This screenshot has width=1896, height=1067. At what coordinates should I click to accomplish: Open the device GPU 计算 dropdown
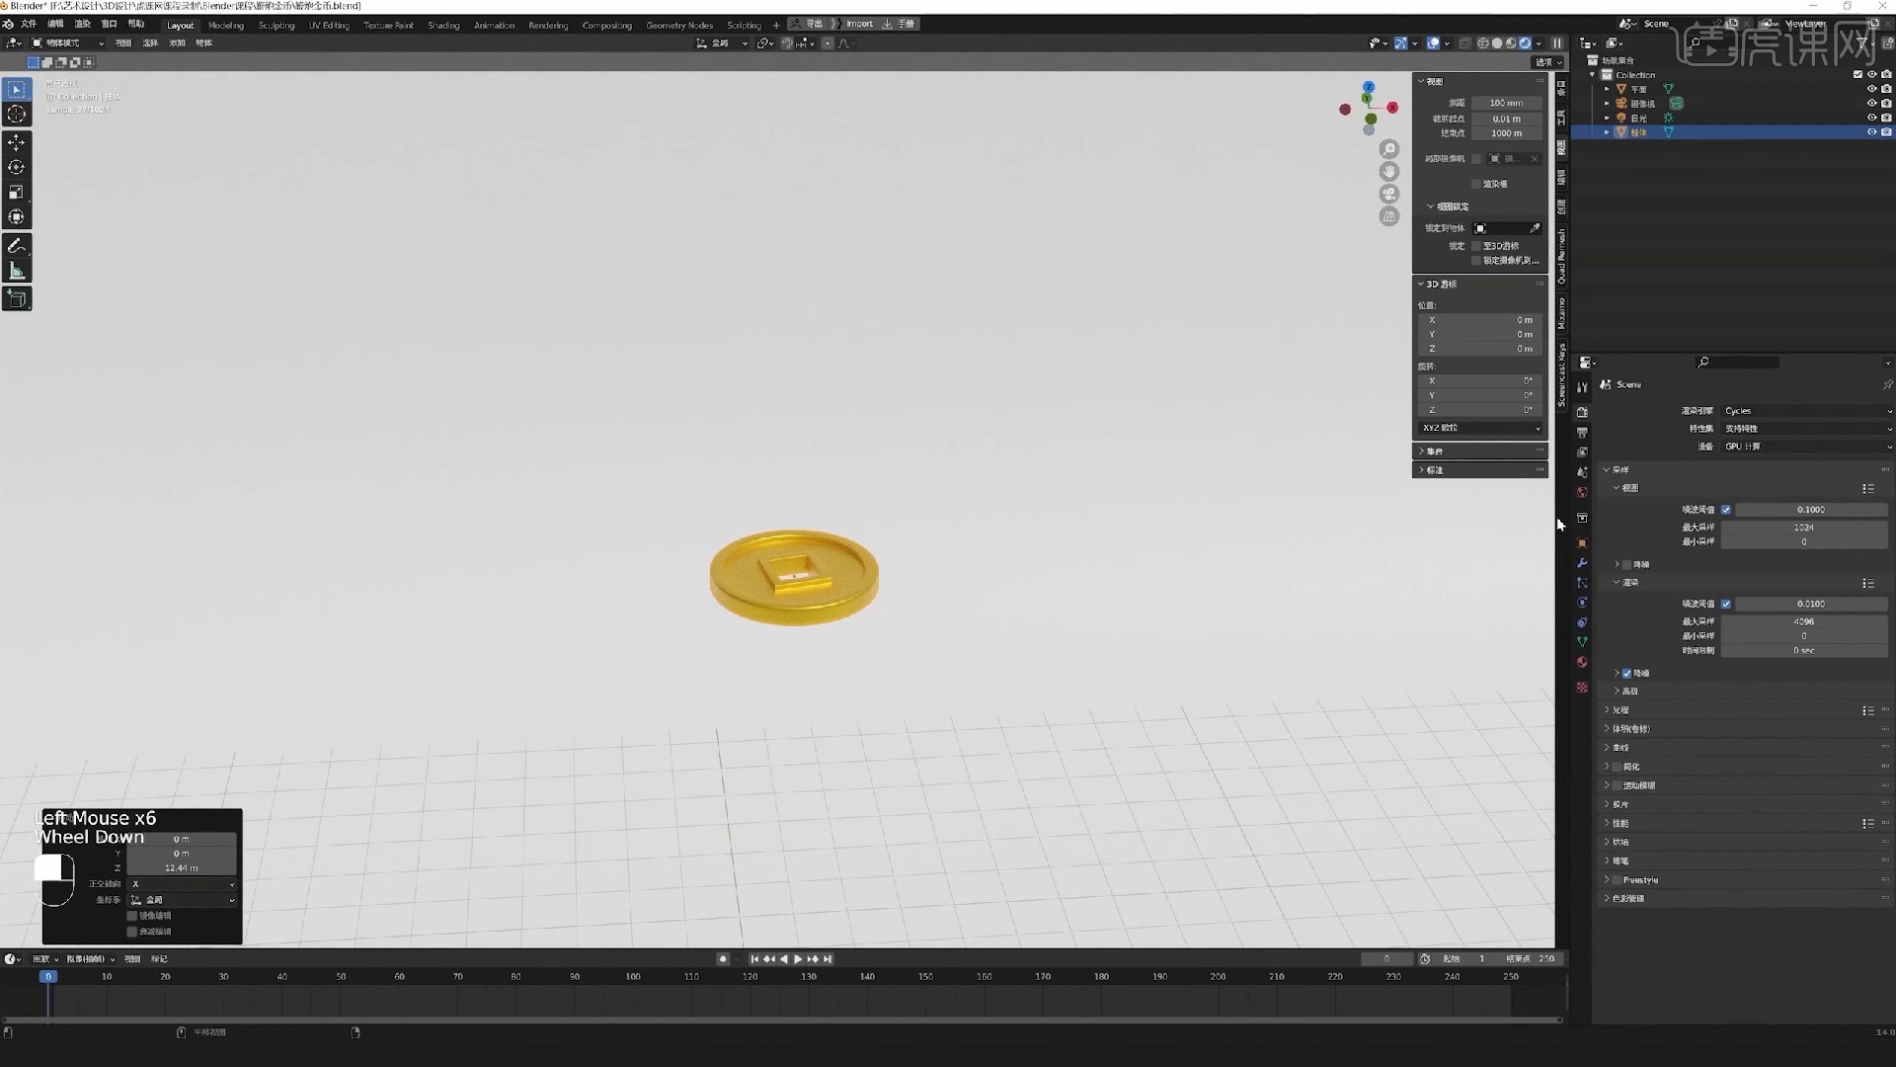point(1807,447)
